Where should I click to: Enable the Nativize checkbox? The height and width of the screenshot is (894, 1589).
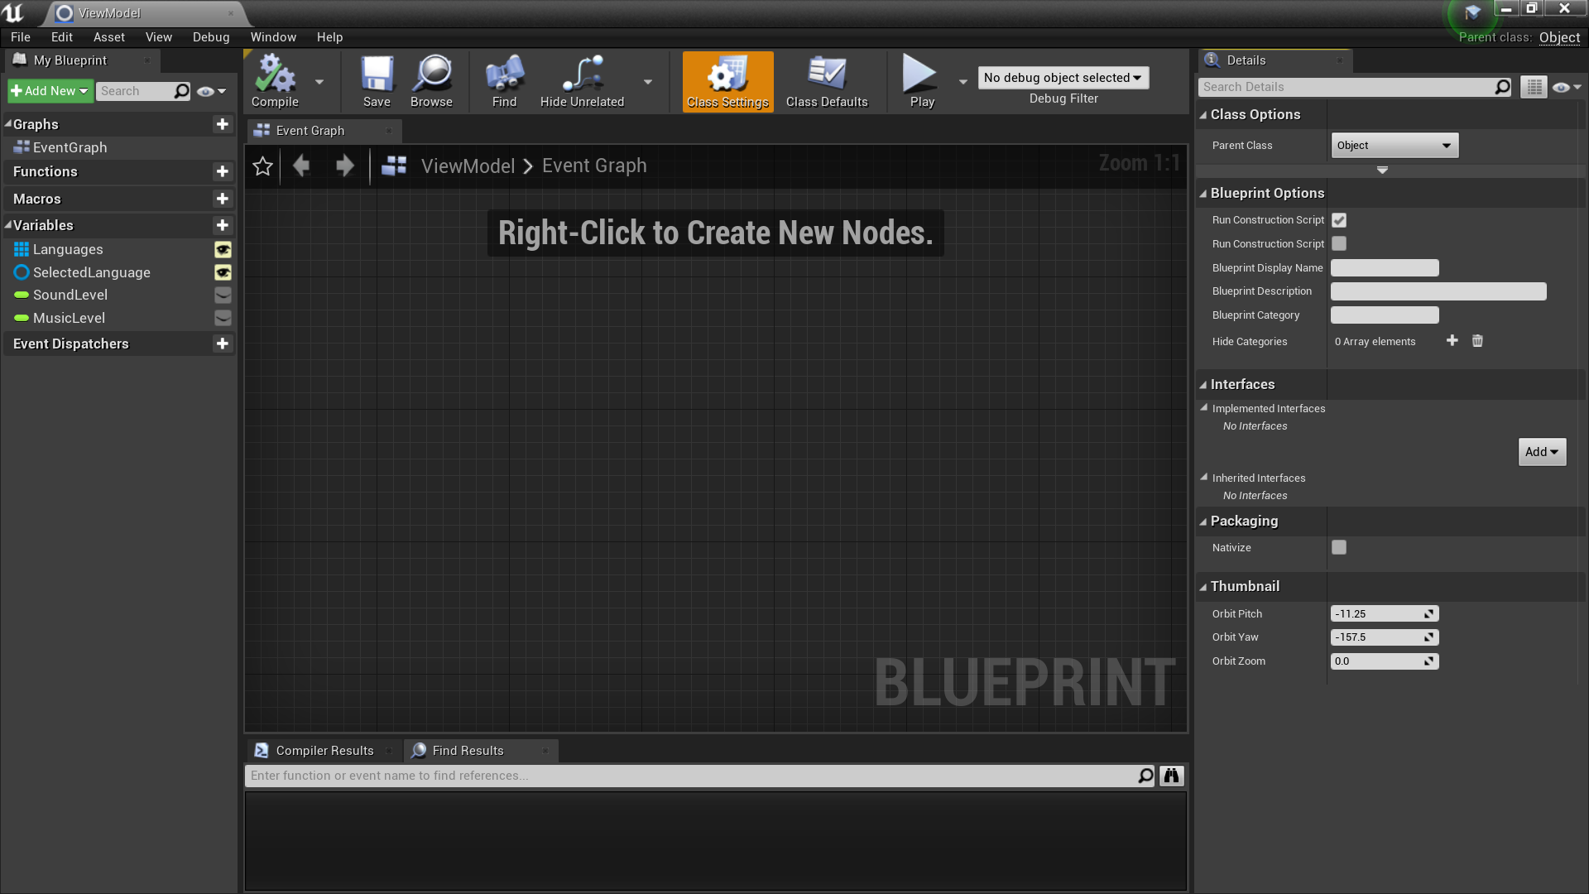point(1339,547)
